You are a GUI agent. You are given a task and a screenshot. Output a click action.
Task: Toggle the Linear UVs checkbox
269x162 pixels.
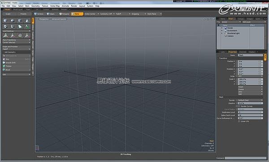tap(239, 121)
